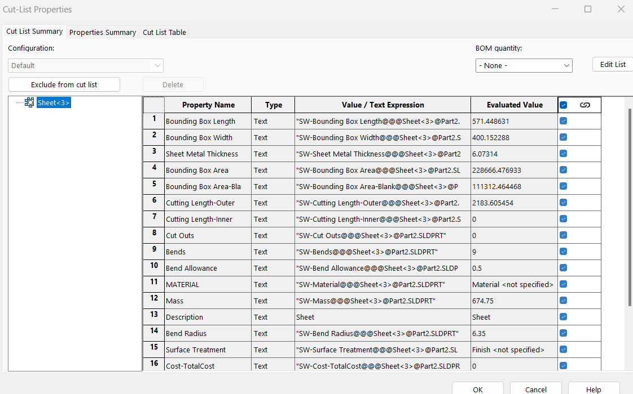Toggle the Mass row checkbox
This screenshot has height=394, width=633.
pyautogui.click(x=563, y=301)
